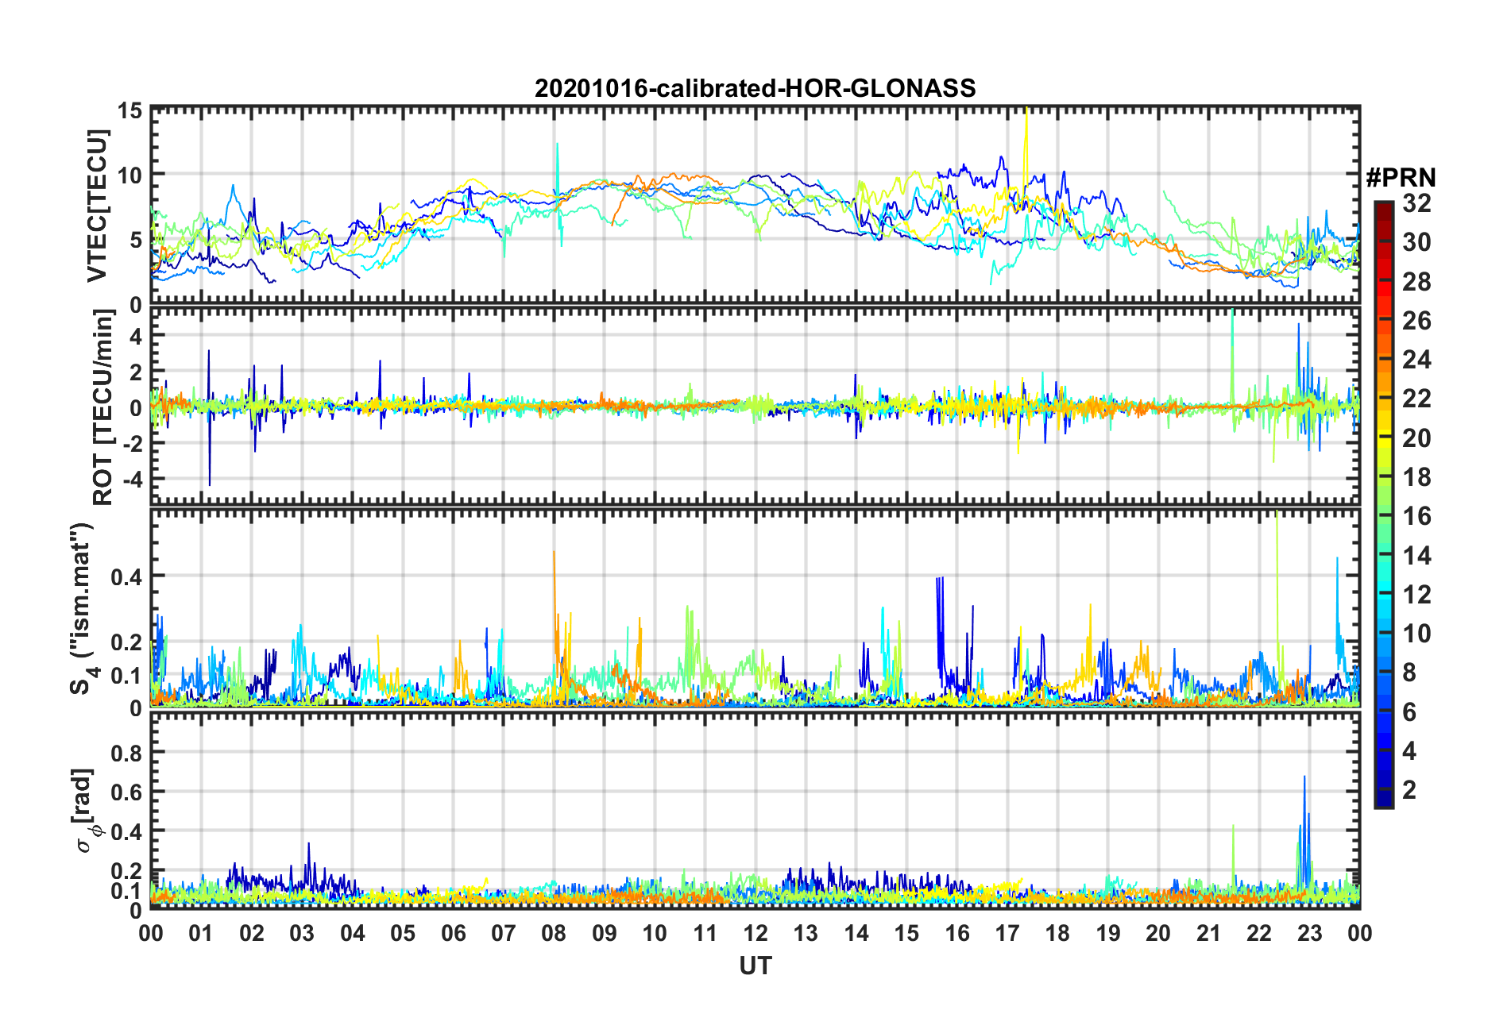Click UT axis hour label 13

click(806, 933)
